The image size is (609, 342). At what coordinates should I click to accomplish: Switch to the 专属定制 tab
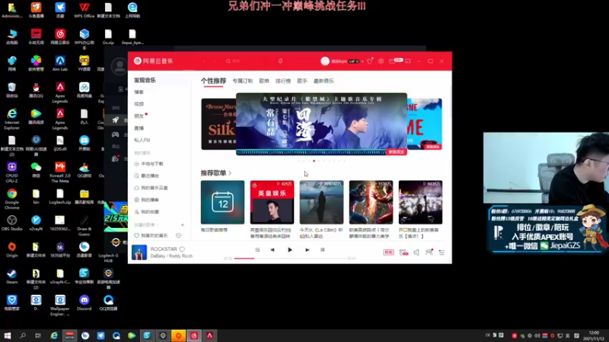(x=242, y=81)
